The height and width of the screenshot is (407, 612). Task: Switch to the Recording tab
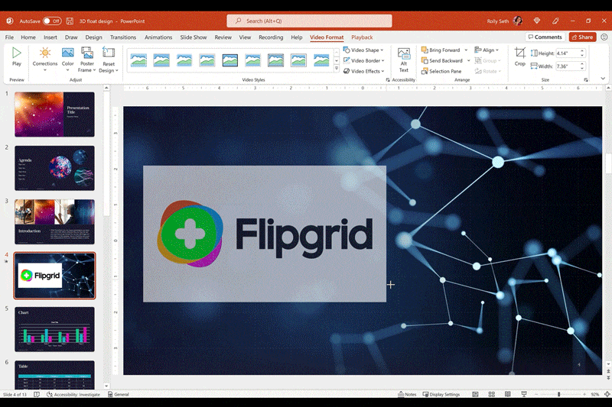(271, 37)
